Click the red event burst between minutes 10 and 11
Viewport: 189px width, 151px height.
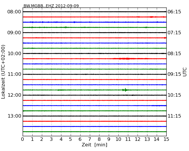pos(125,59)
